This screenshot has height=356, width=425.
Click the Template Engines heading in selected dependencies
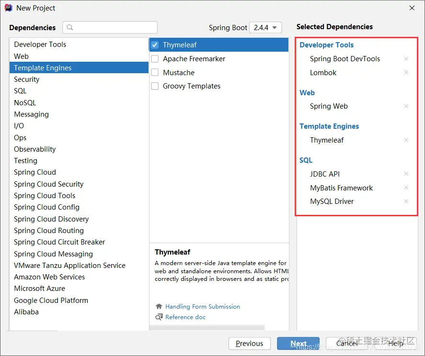tap(329, 126)
